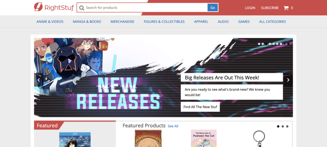The height and width of the screenshot is (147, 327).
Task: Click the RightStuf logo
Action: click(54, 8)
